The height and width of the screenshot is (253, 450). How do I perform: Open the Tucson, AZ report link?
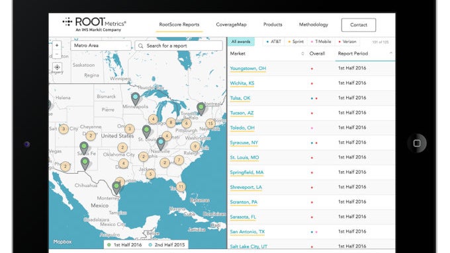click(242, 113)
